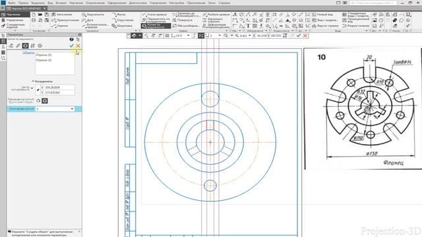Select the Автолиния tool
Image resolution: width=422 pixels, height=237 pixels.
pos(62,14)
